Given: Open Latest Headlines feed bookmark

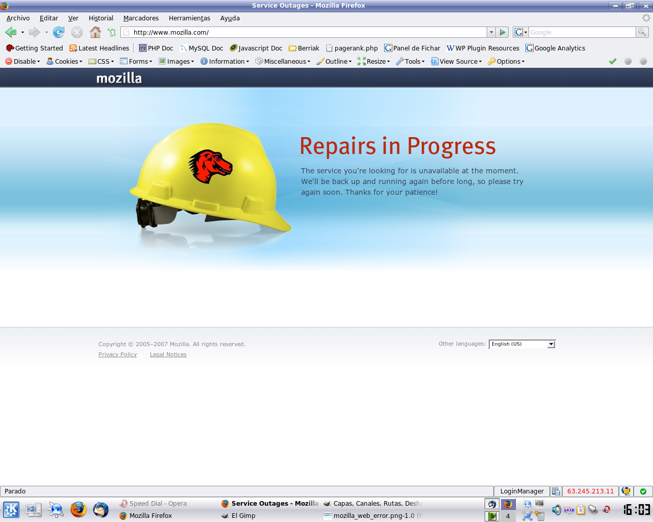Looking at the screenshot, I should tap(99, 48).
